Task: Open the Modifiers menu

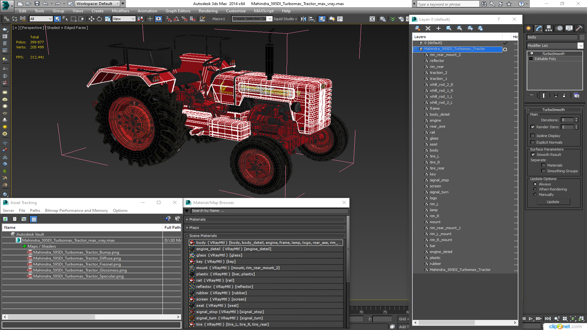Action: click(x=120, y=11)
